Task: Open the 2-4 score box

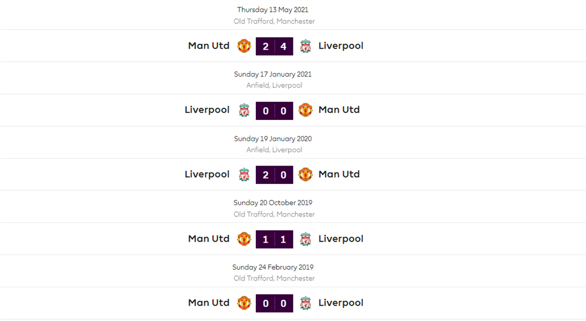Action: (x=275, y=46)
